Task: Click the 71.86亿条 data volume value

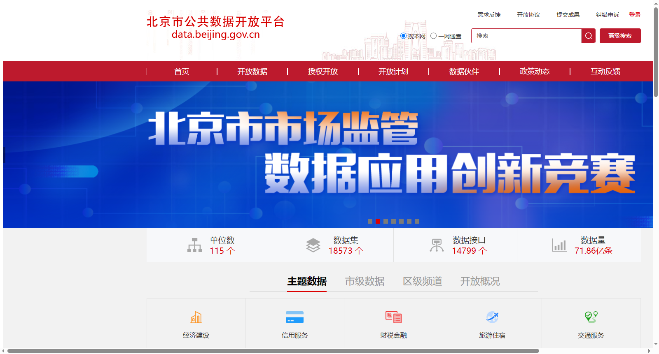Action: (x=593, y=251)
